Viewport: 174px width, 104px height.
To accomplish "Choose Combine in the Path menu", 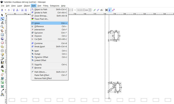I will 50,43.
